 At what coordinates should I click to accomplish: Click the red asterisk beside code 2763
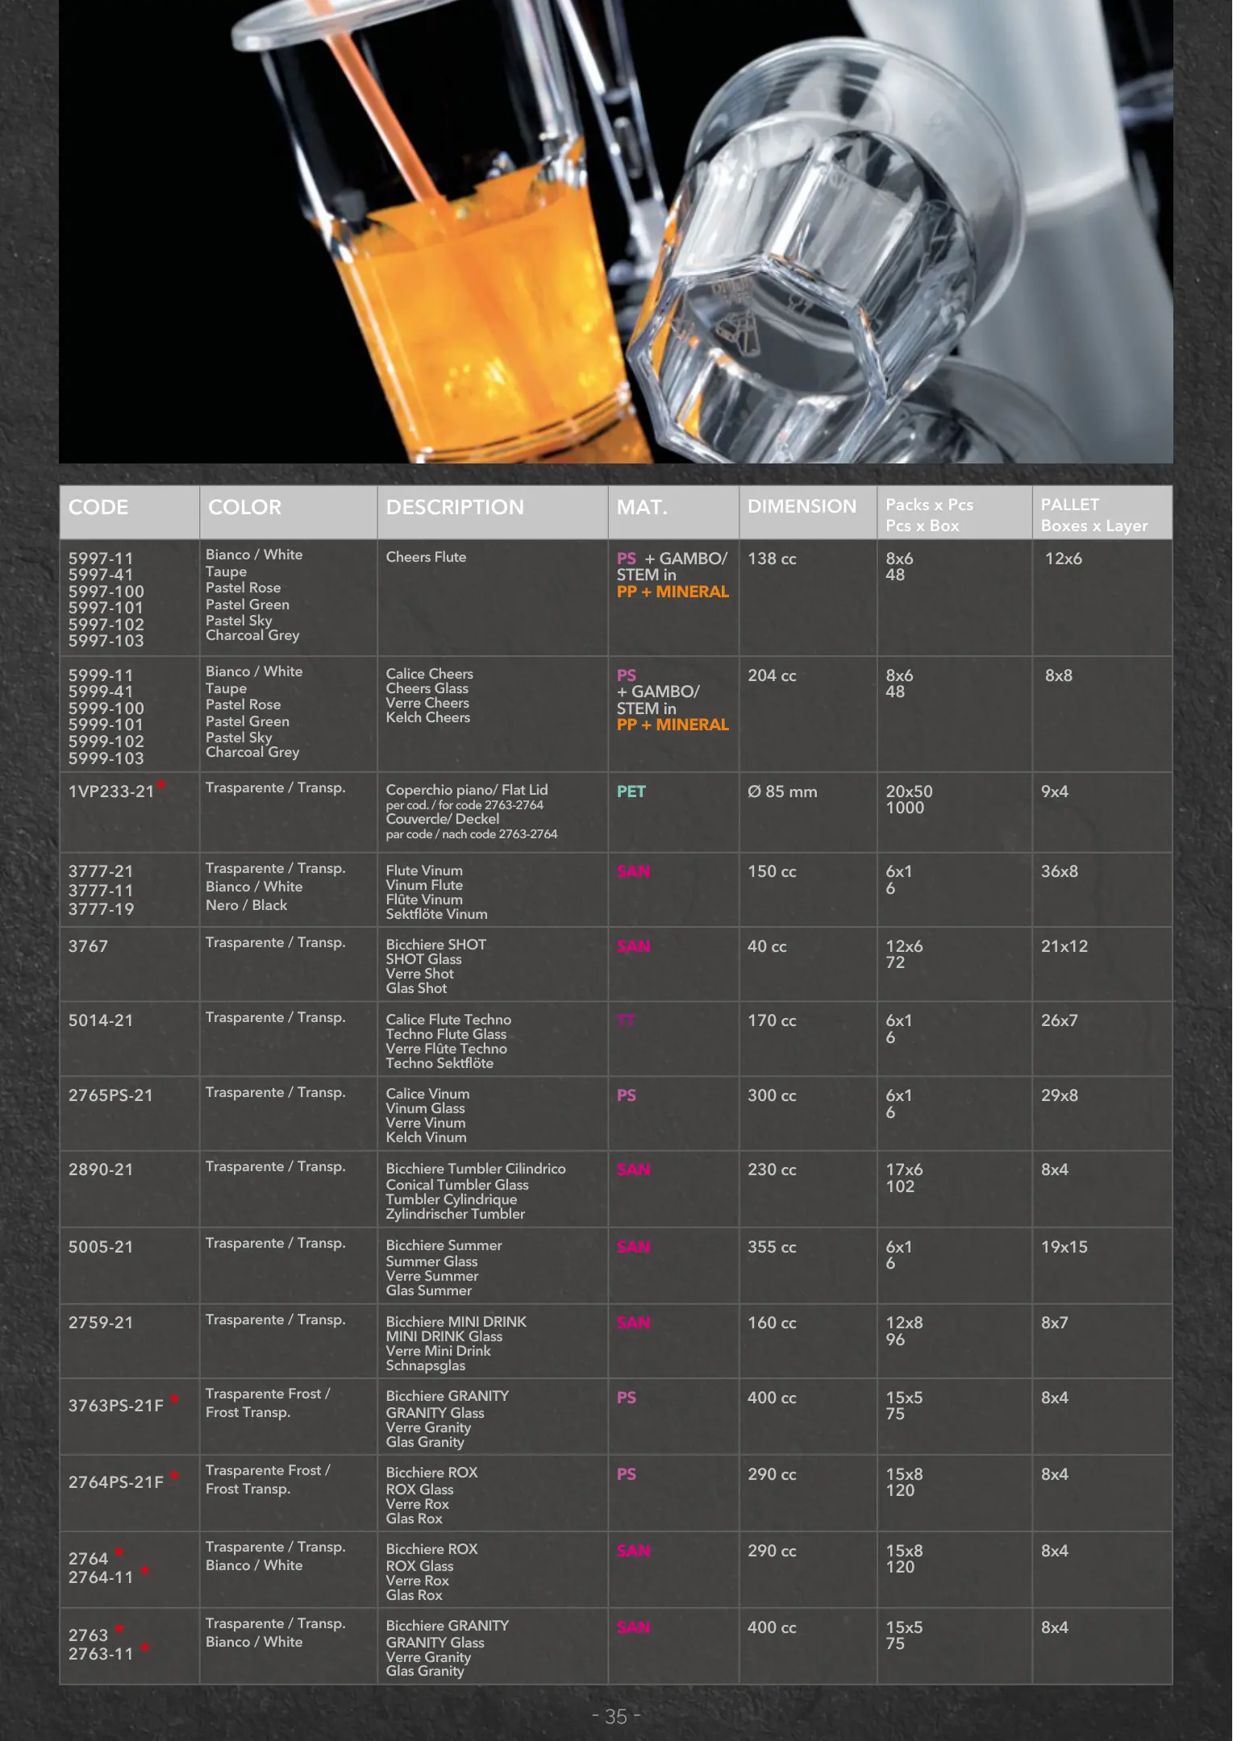119,1630
